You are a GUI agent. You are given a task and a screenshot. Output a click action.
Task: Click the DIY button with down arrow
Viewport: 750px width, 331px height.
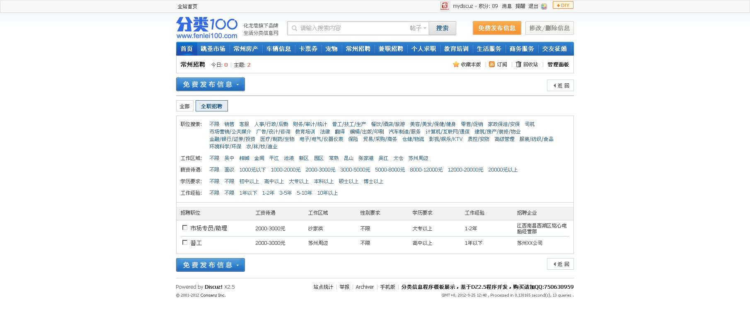tap(563, 5)
